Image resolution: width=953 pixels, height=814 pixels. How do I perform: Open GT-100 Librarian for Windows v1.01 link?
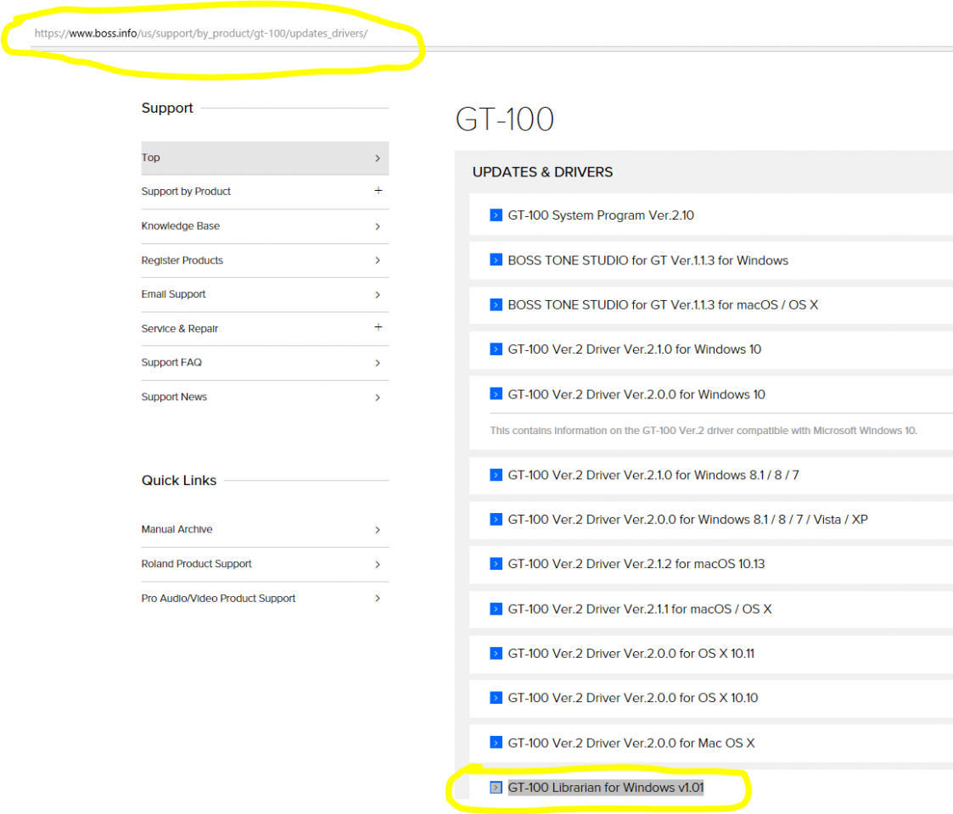(606, 787)
